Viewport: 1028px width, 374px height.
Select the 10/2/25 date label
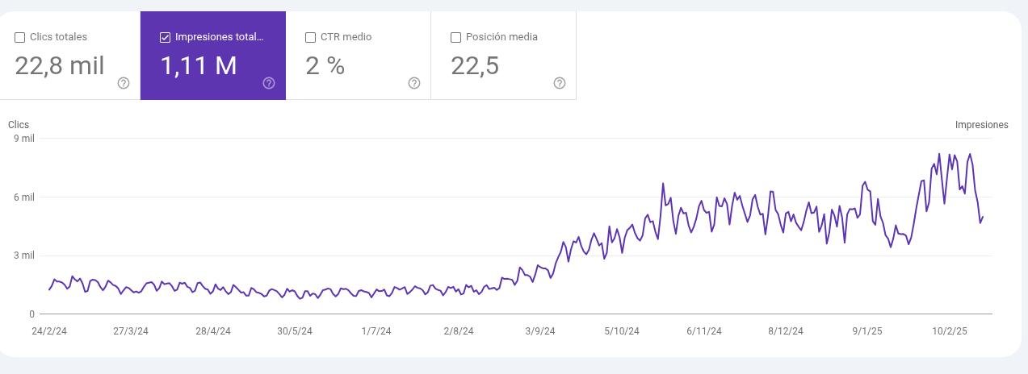[x=949, y=331]
